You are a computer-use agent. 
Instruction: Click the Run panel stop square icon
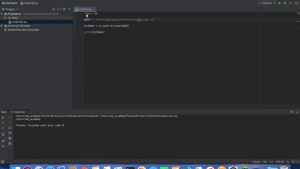3,123
